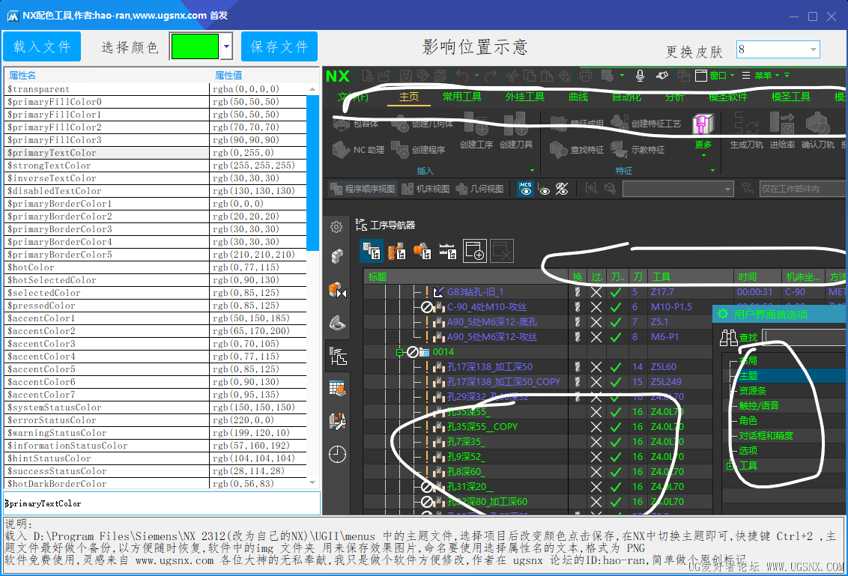848x576 pixels.
Task: Click navigator machine tool view icon
Action: pyautogui.click(x=397, y=251)
